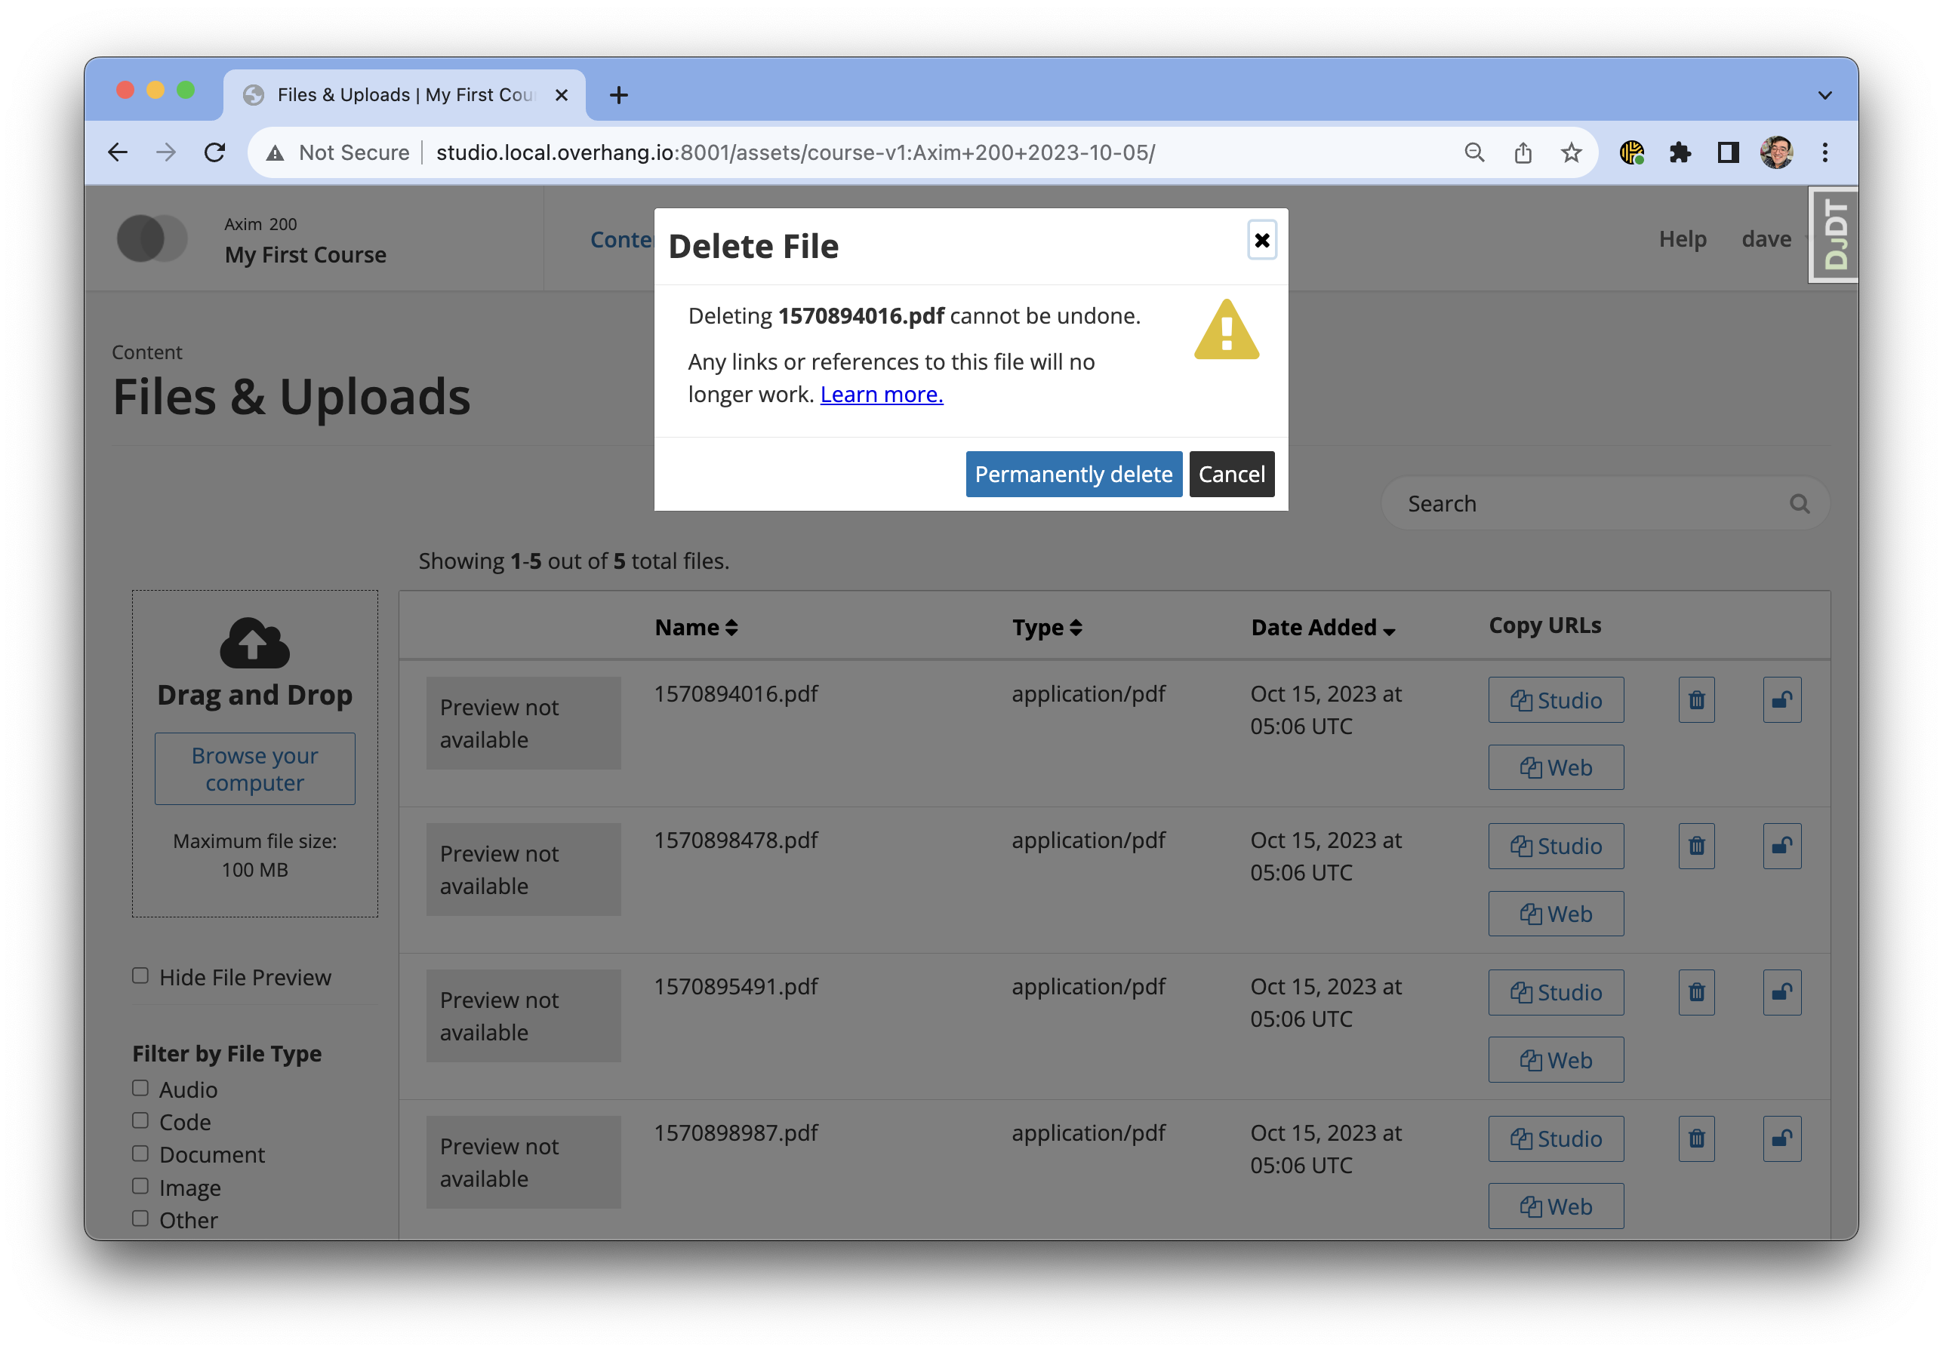Viewport: 1943px width, 1352px height.
Task: Check the Image file type filter
Action: tap(140, 1186)
